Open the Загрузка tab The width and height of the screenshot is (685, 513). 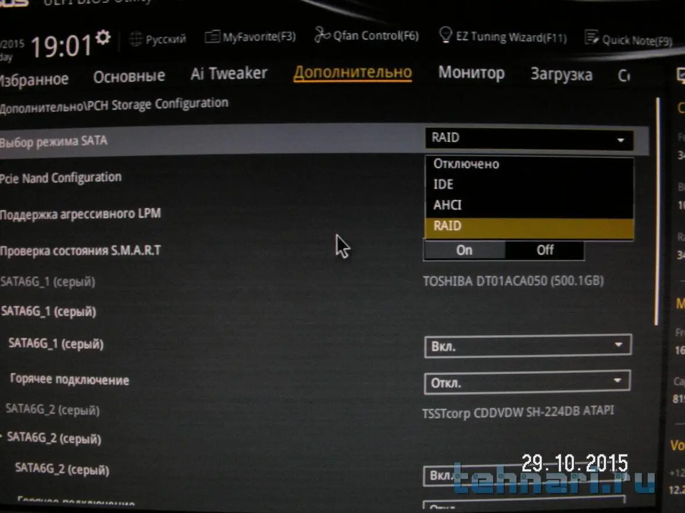coord(561,74)
